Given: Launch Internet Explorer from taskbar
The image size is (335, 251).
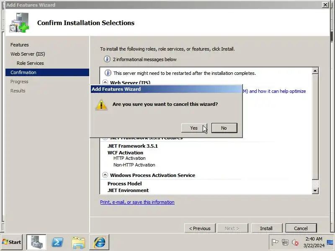Looking at the screenshot, I should (x=99, y=242).
